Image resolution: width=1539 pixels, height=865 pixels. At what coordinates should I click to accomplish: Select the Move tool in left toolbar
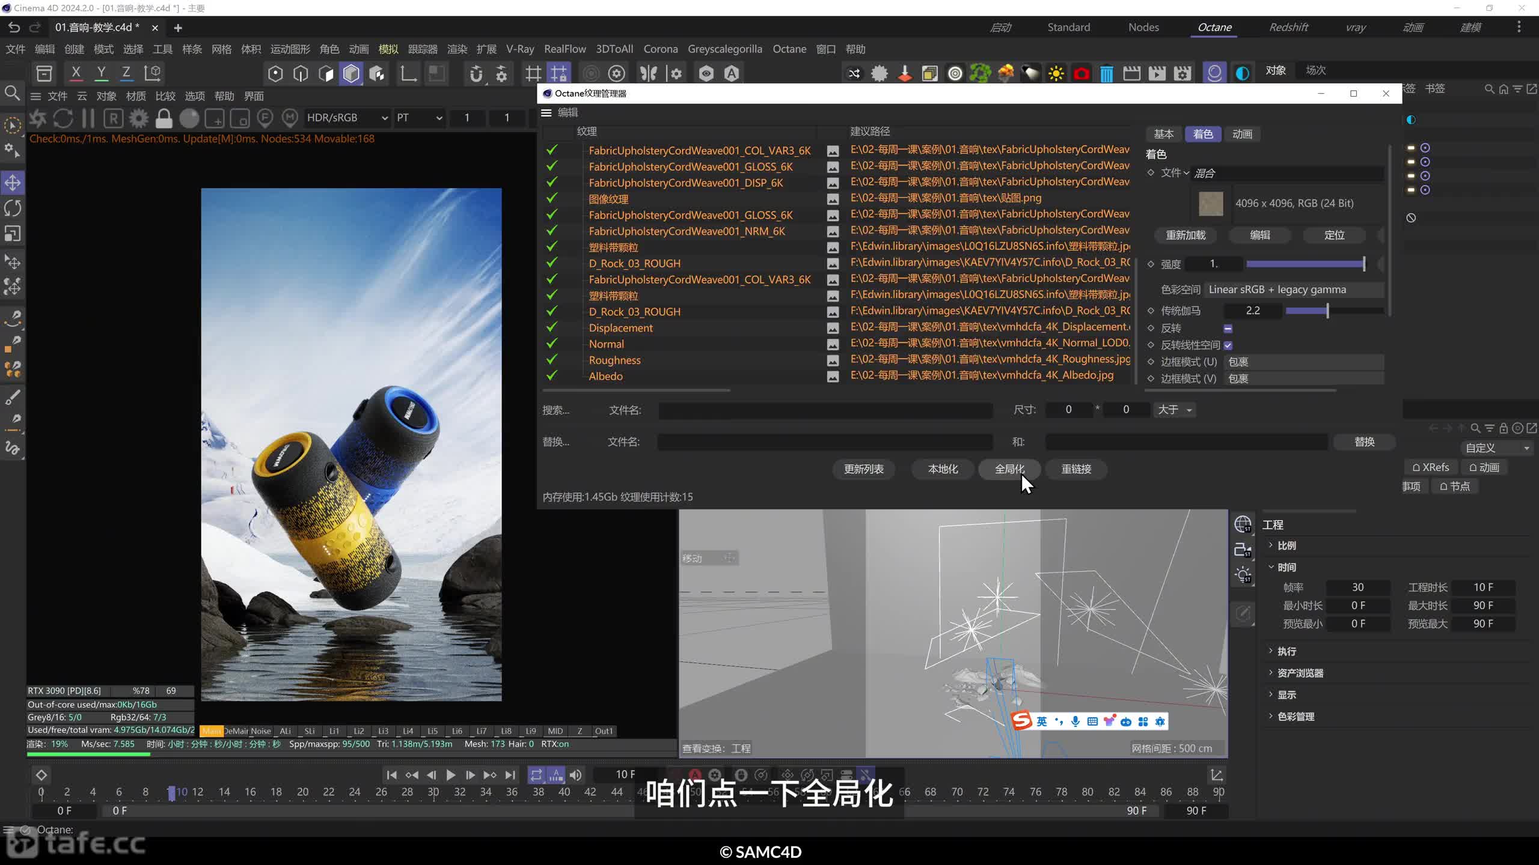click(13, 183)
